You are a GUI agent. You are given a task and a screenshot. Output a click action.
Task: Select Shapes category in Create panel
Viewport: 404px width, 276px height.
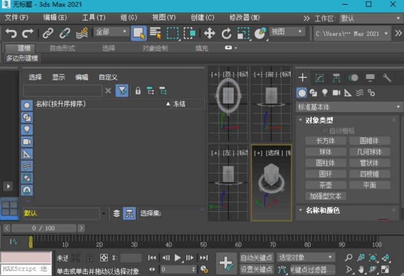[x=313, y=93]
